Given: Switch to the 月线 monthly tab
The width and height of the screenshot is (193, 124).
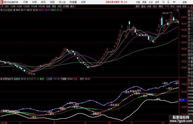Looking at the screenshot, I should click(x=59, y=6).
